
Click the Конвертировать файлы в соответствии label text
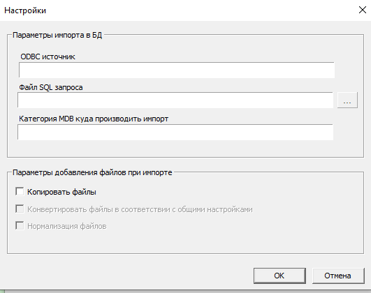pos(140,209)
